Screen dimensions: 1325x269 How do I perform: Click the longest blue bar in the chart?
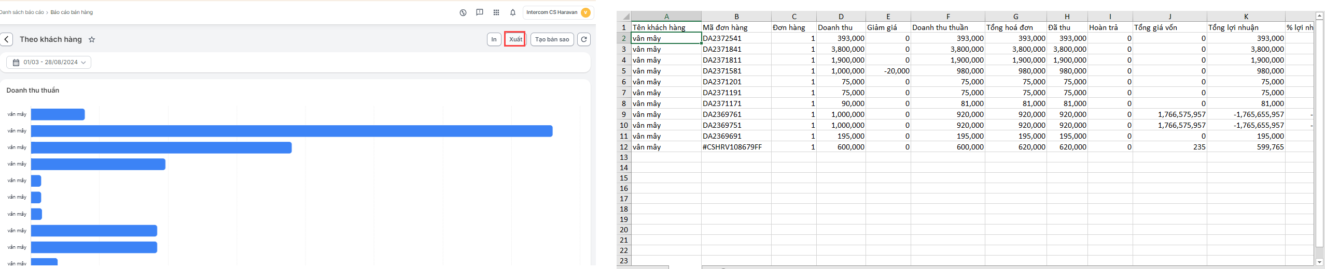(291, 131)
